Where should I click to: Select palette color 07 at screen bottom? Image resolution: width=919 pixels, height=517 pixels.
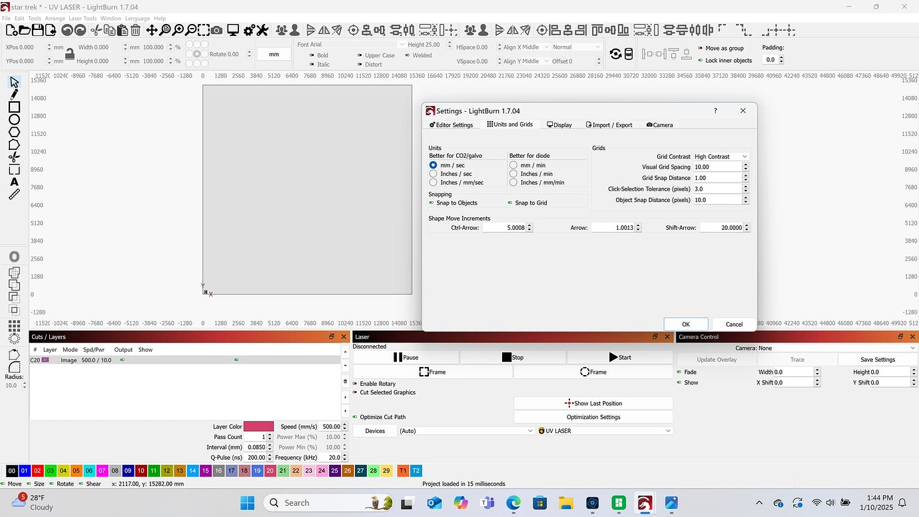(x=102, y=470)
